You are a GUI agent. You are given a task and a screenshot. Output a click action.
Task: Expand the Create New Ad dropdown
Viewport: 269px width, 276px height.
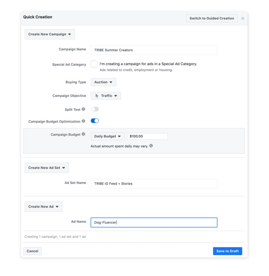pyautogui.click(x=43, y=207)
